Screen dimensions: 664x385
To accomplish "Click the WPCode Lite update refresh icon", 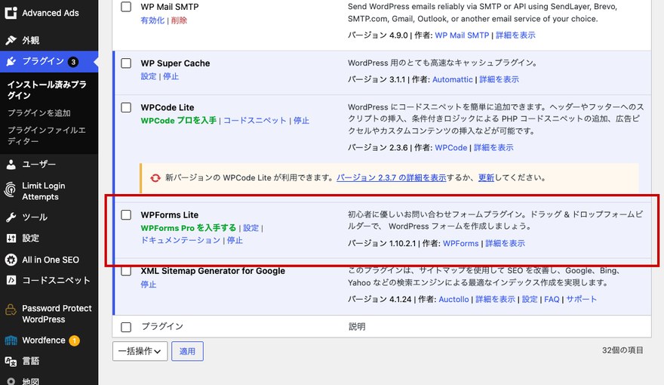I will point(155,178).
